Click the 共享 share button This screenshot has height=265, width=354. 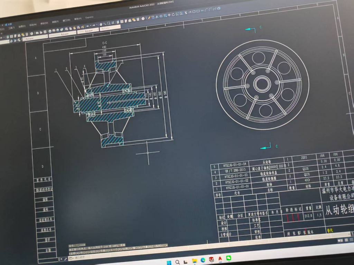pos(9,24)
